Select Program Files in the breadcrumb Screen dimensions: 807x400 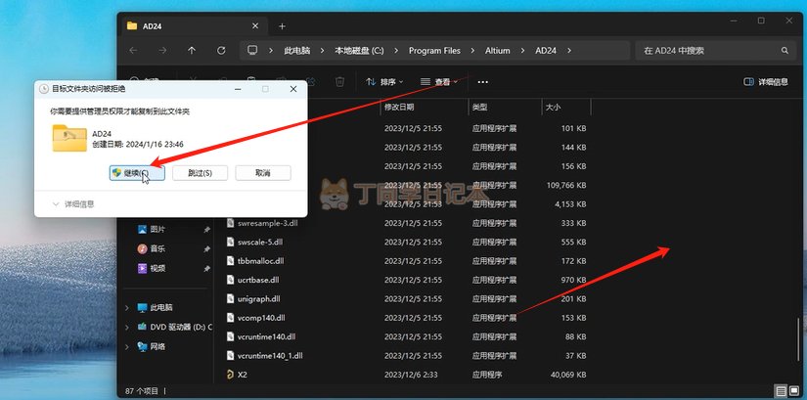(434, 51)
